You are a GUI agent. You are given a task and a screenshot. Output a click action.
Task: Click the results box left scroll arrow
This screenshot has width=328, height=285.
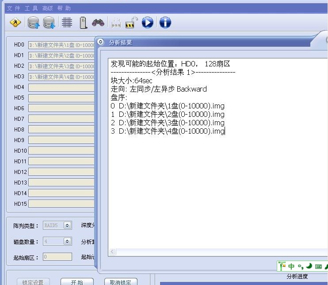[x=112, y=251]
